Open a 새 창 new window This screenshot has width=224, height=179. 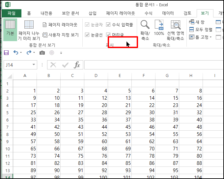coord(197,22)
